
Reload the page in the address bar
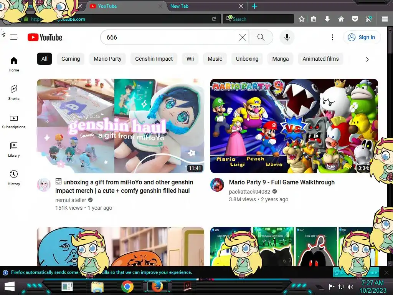coord(214,19)
